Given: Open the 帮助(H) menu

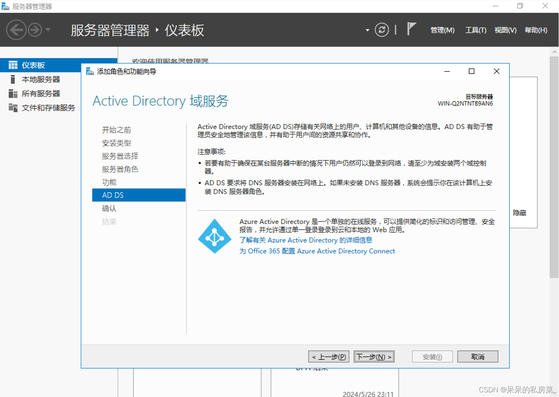Looking at the screenshot, I should [536, 30].
